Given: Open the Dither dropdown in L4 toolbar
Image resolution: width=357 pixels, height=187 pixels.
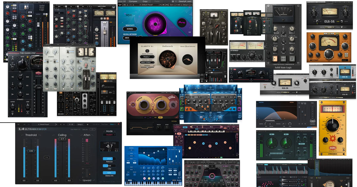Looking at the screenshot, I should tap(113, 124).
